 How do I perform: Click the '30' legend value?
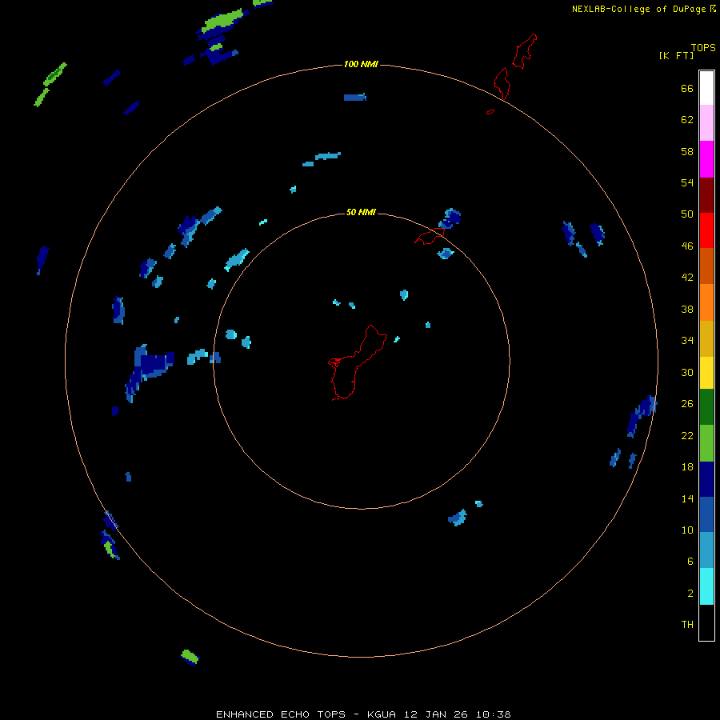[687, 372]
